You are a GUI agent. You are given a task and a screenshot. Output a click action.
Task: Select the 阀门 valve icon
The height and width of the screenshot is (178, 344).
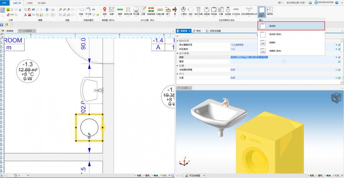coord(168,11)
